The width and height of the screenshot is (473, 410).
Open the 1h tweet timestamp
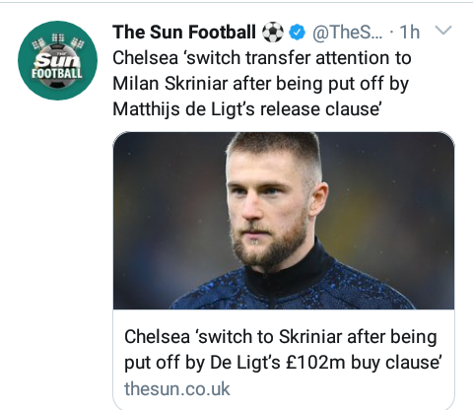(x=409, y=33)
